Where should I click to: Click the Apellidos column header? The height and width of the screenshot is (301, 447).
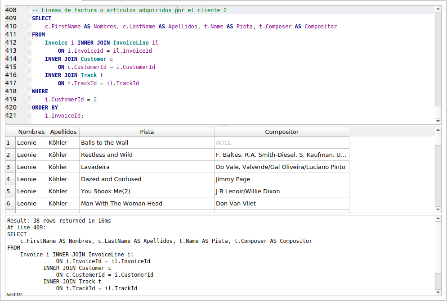click(x=63, y=132)
